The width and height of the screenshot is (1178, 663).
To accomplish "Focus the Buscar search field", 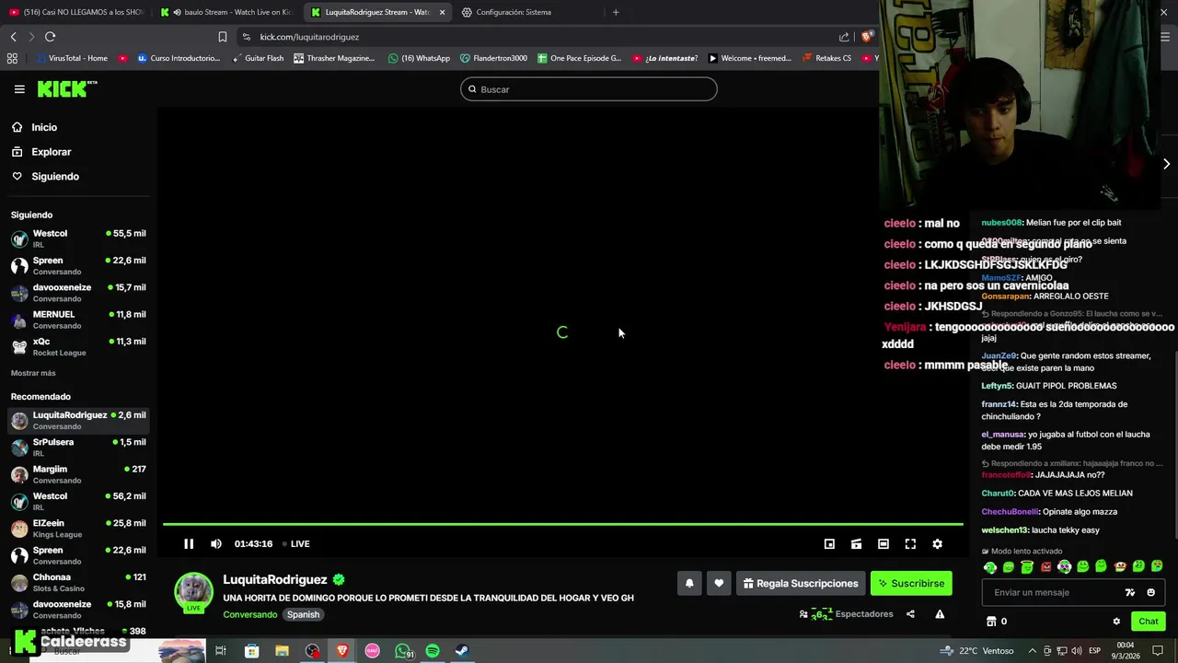I will 589,89.
